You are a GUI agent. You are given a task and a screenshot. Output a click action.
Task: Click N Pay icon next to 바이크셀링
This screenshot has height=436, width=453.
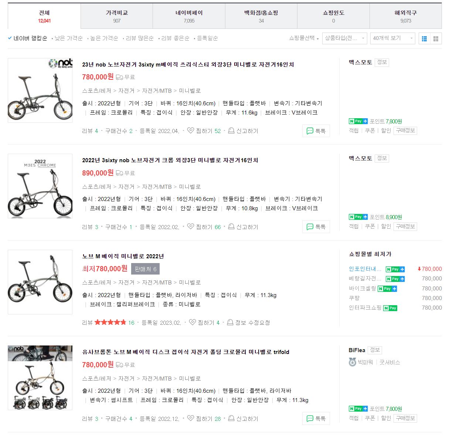point(387,289)
